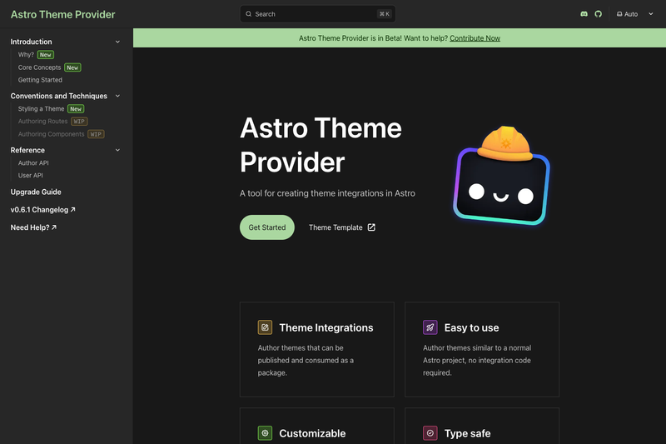This screenshot has width=666, height=444.
Task: Click the Type safe card icon
Action: 430,433
